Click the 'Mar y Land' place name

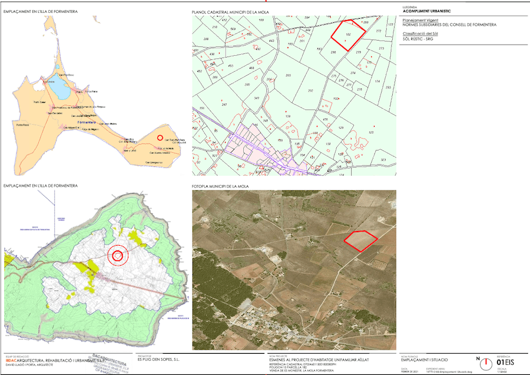point(130,150)
